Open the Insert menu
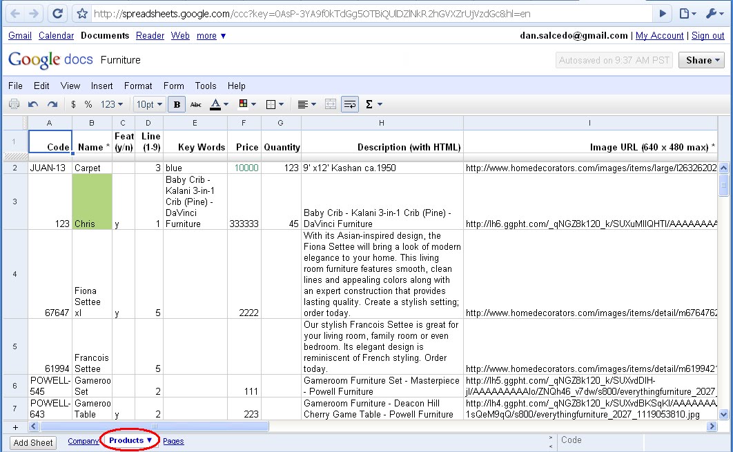733x452 pixels. coord(101,86)
